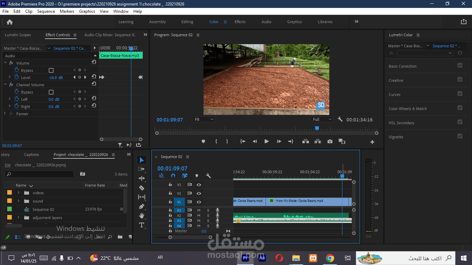
Task: Switch to the Editing workspace tab
Action: click(187, 22)
